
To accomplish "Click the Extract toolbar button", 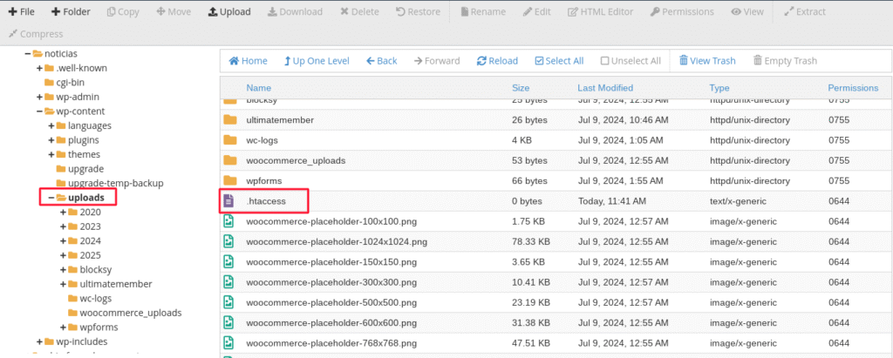I will (x=805, y=11).
